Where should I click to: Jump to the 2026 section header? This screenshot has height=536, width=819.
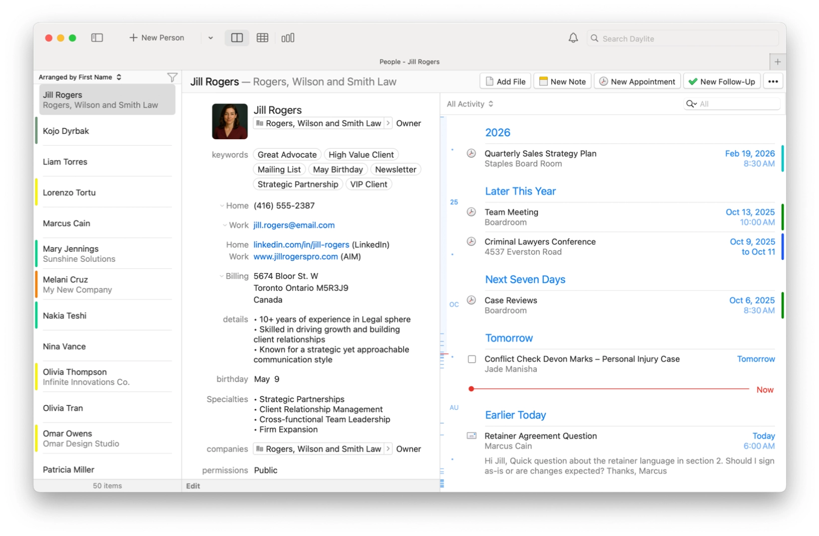point(497,133)
